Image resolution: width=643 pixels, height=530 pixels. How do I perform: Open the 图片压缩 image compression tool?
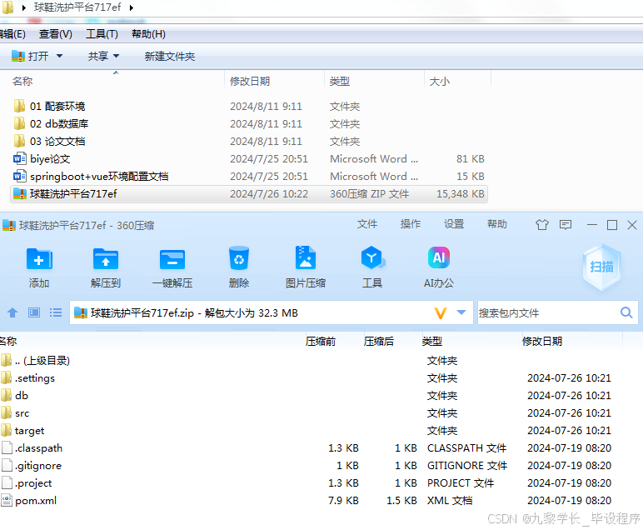(x=306, y=257)
